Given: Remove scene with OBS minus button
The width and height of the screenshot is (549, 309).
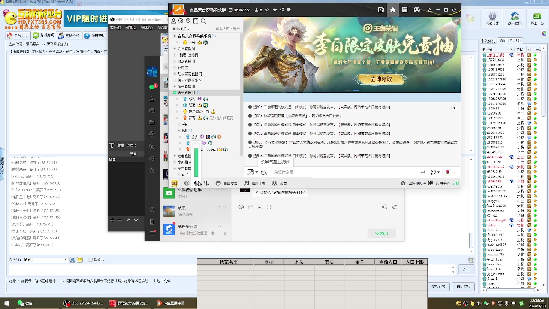Looking at the screenshot, I should click(x=120, y=220).
